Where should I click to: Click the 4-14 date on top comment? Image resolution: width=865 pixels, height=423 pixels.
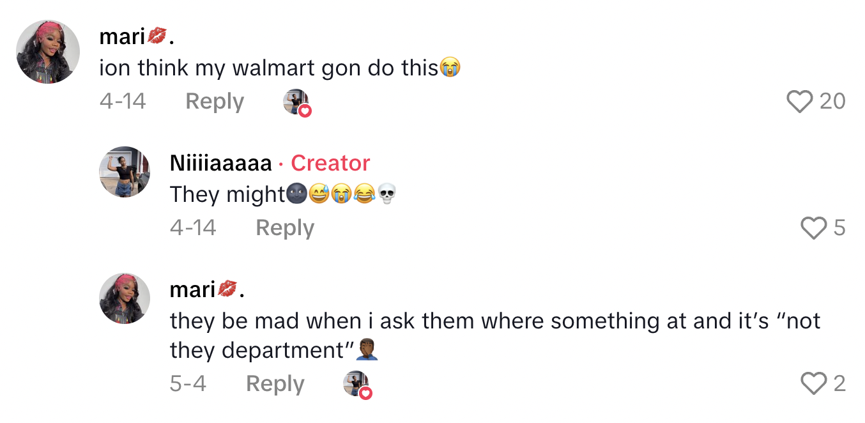[x=123, y=102]
